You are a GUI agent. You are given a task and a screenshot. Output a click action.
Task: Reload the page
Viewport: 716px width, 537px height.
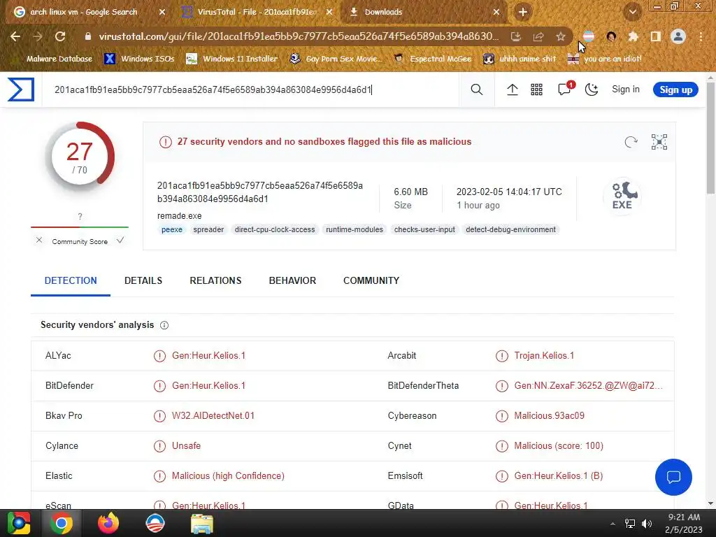click(x=60, y=36)
